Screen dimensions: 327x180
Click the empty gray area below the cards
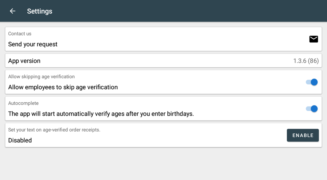coord(164,164)
